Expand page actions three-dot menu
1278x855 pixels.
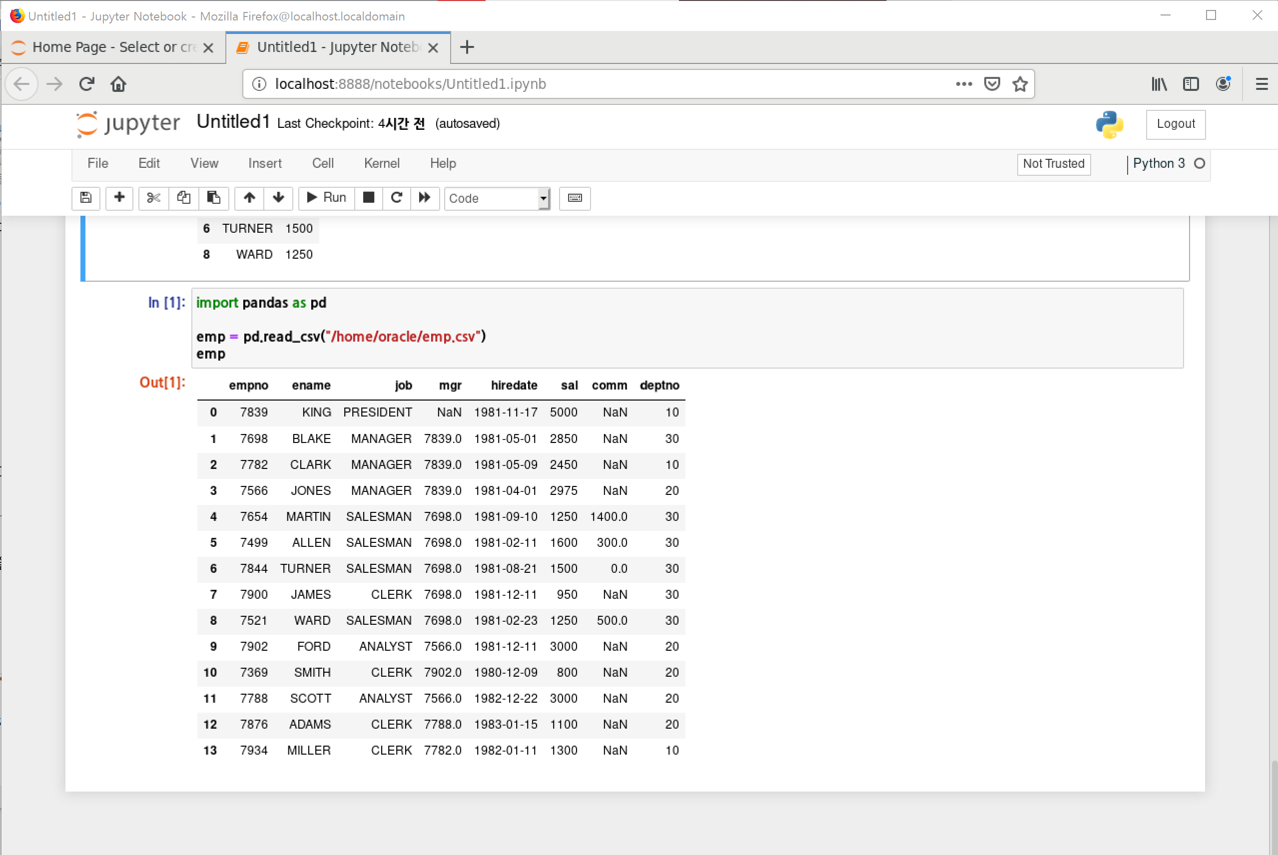point(963,84)
